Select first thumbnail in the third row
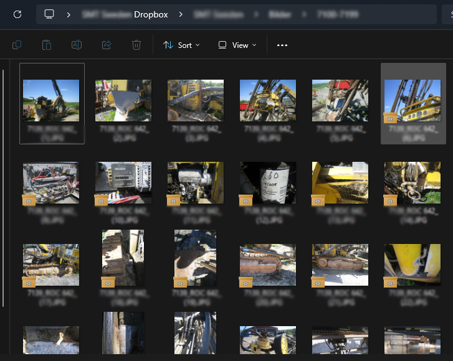Image resolution: width=453 pixels, height=361 pixels. tap(51, 265)
